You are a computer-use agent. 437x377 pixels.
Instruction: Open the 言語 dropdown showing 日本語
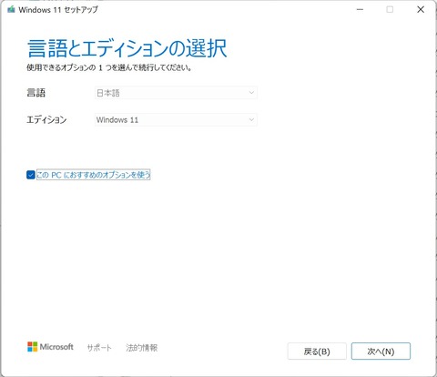pos(176,93)
